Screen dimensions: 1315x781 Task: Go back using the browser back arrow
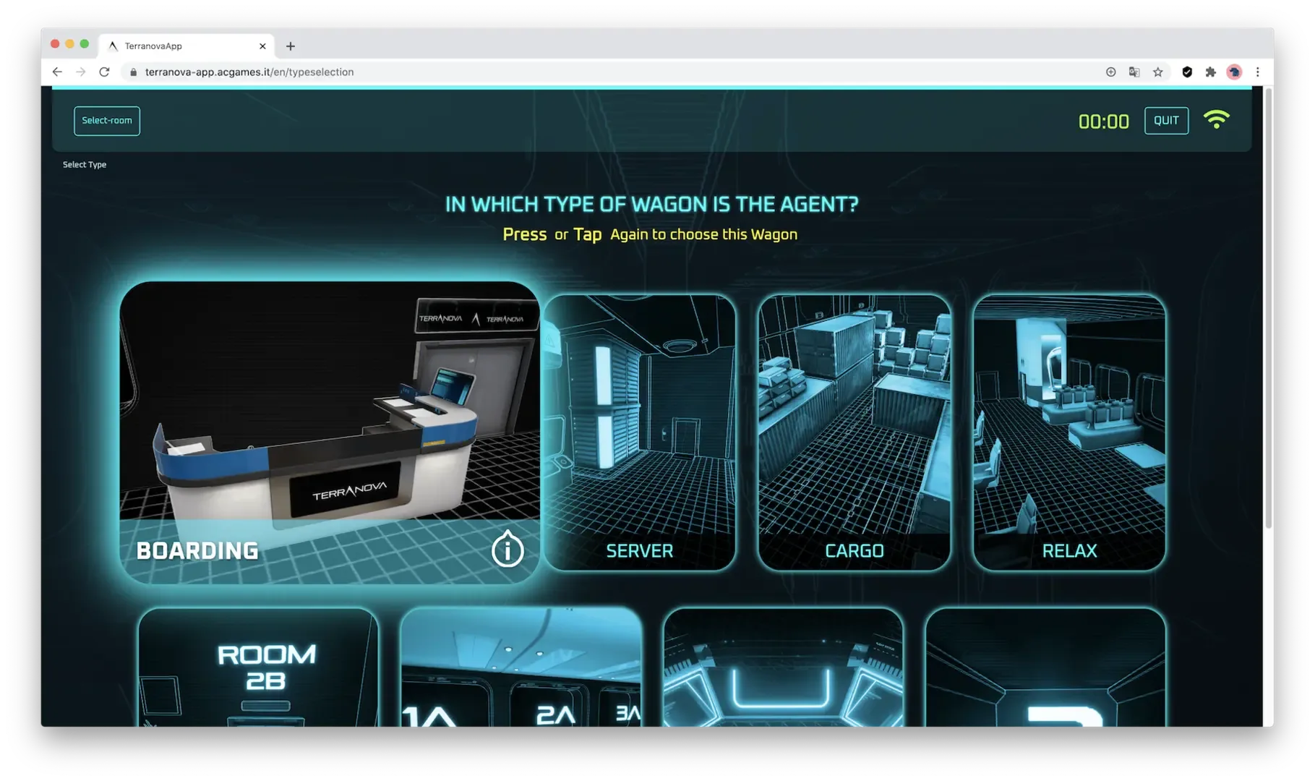57,72
